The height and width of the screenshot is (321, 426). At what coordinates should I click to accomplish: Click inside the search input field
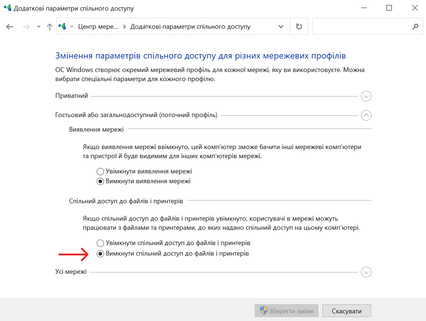pyautogui.click(x=360, y=27)
